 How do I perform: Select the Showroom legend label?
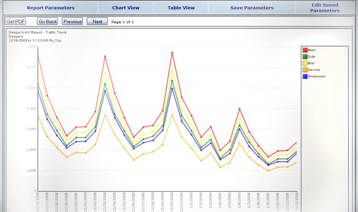pyautogui.click(x=316, y=76)
